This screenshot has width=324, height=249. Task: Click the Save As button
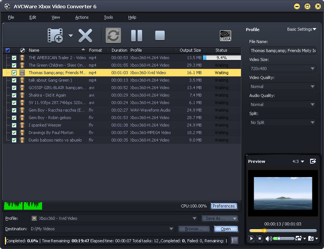click(x=220, y=218)
